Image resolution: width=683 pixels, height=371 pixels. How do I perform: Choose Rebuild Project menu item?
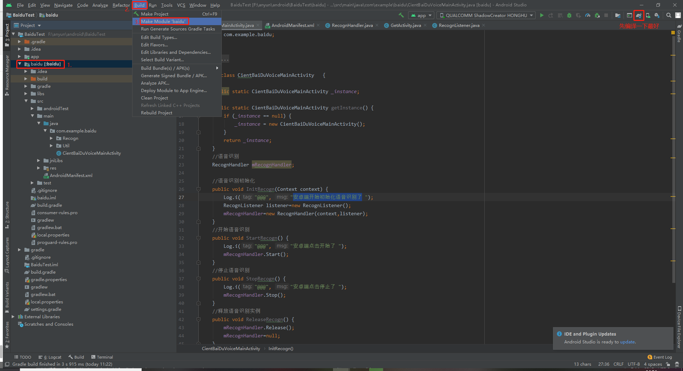(x=177, y=113)
